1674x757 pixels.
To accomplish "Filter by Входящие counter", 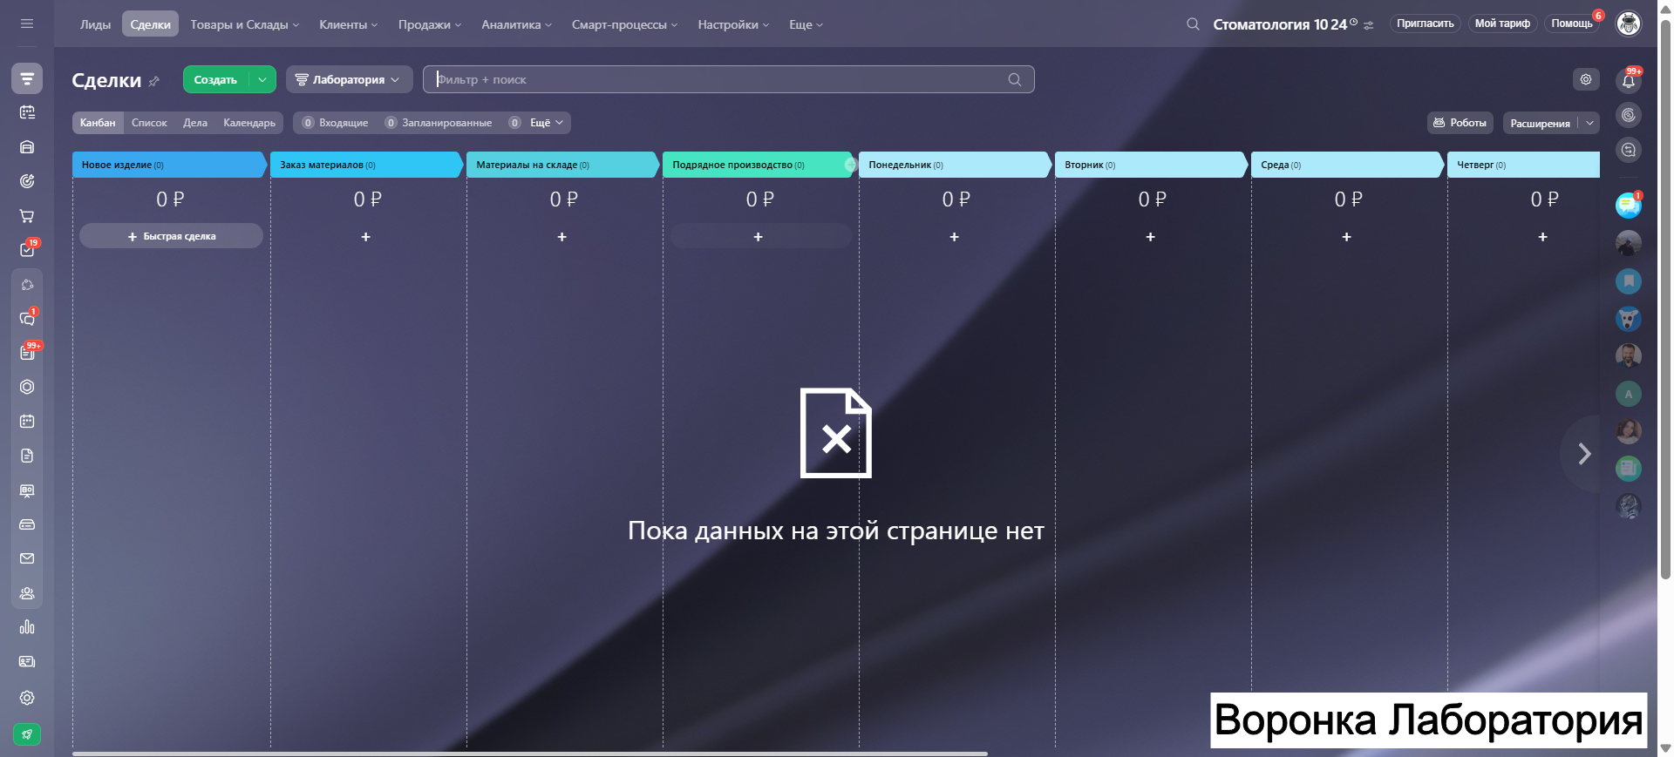I will click(335, 123).
